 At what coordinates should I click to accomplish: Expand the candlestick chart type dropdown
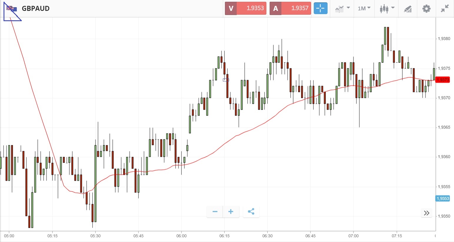tap(386, 9)
